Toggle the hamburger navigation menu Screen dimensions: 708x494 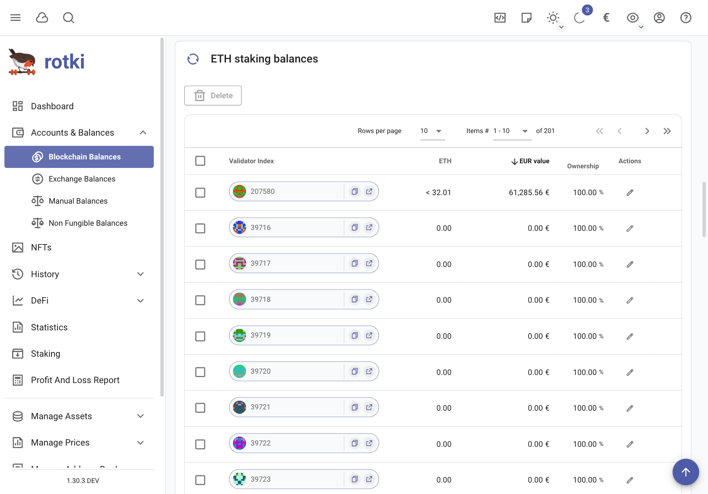pyautogui.click(x=15, y=17)
